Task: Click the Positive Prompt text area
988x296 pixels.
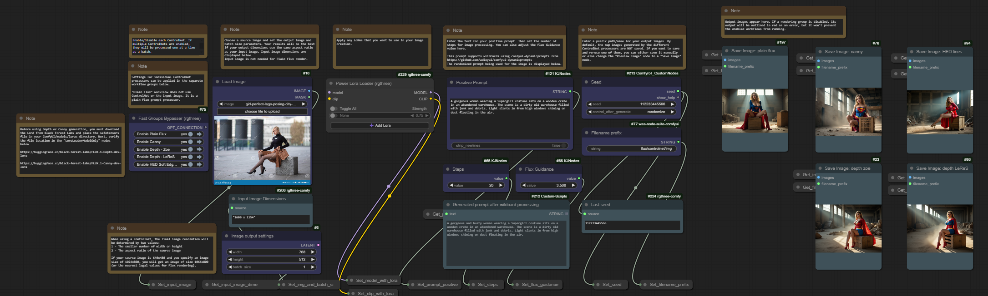Action: (509, 118)
